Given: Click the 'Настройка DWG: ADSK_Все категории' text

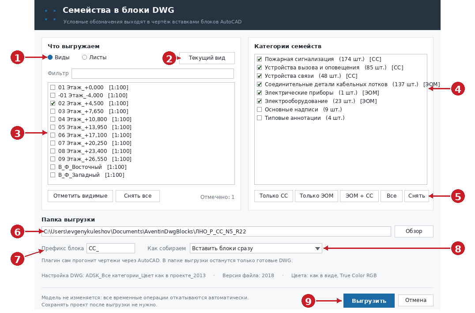Looking at the screenshot, I should pyautogui.click(x=90, y=275).
